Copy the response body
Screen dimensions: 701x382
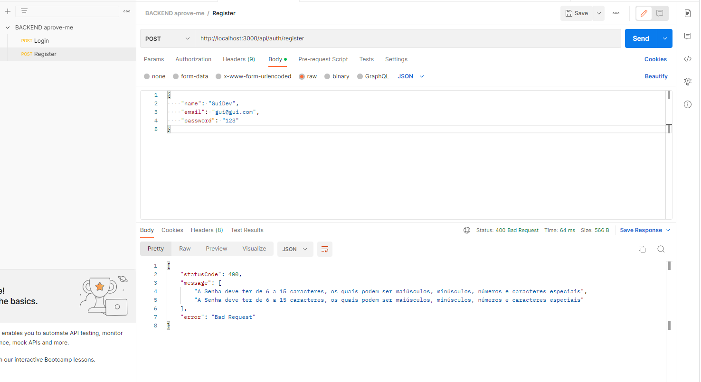[642, 249]
